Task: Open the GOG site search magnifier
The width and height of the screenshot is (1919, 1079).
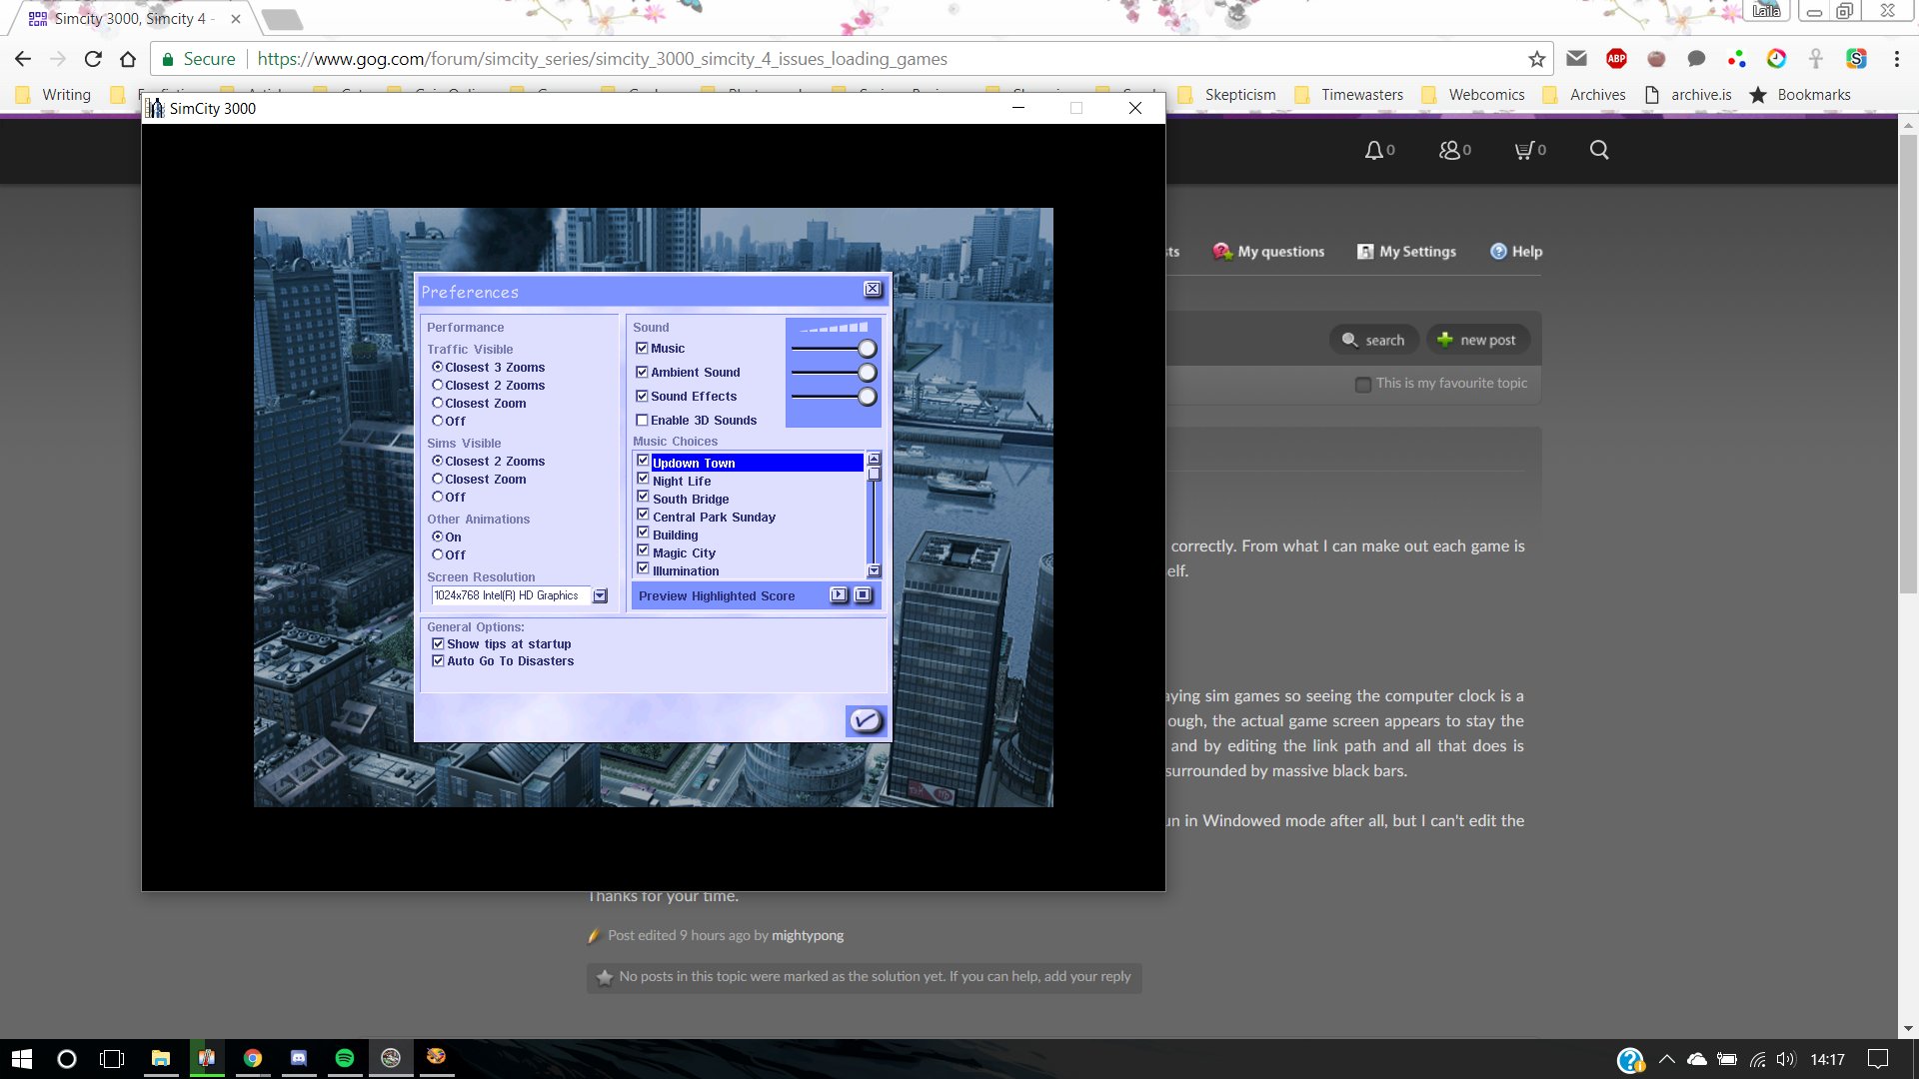Action: tap(1599, 150)
